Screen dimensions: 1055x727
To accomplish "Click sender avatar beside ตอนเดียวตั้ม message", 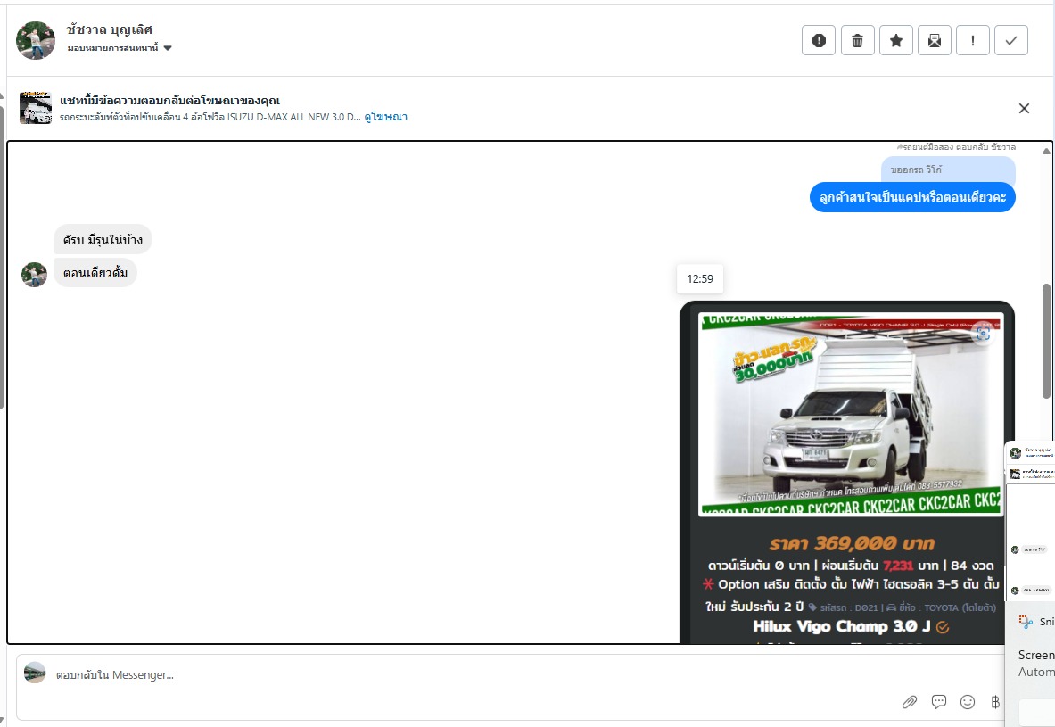I will click(34, 275).
